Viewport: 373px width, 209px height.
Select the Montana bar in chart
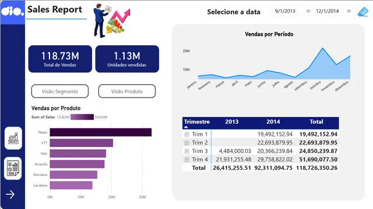pos(73,175)
